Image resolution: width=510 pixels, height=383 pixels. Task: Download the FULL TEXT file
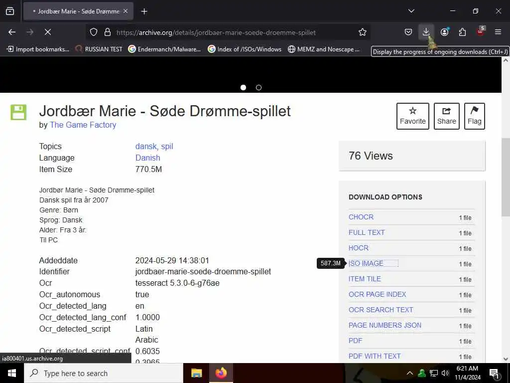[x=367, y=232]
